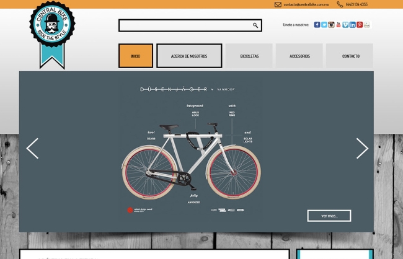Open the ACCESORIOS menu item
This screenshot has height=259, width=403.
tap(299, 56)
